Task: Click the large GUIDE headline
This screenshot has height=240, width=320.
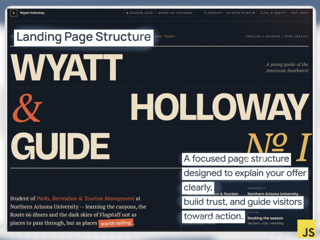Action: 60,146
